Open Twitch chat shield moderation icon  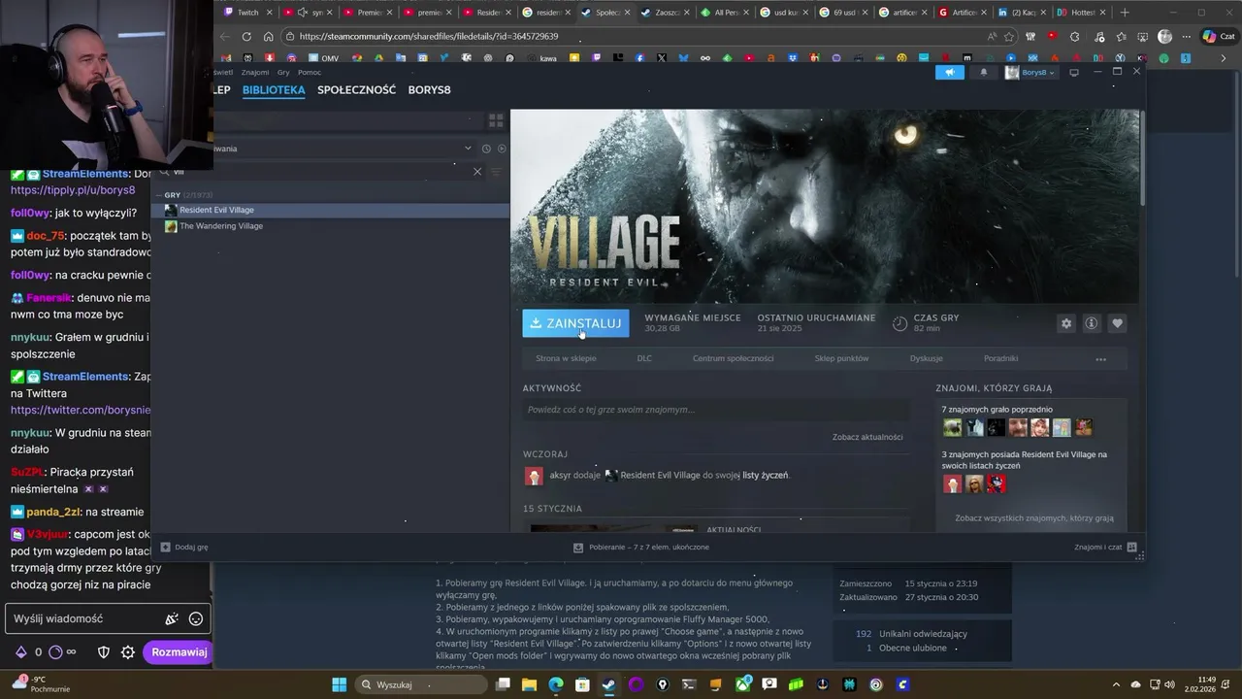pyautogui.click(x=104, y=652)
